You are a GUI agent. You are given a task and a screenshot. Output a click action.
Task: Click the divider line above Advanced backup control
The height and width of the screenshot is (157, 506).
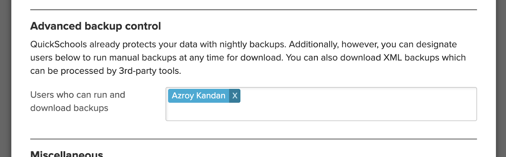(x=253, y=10)
